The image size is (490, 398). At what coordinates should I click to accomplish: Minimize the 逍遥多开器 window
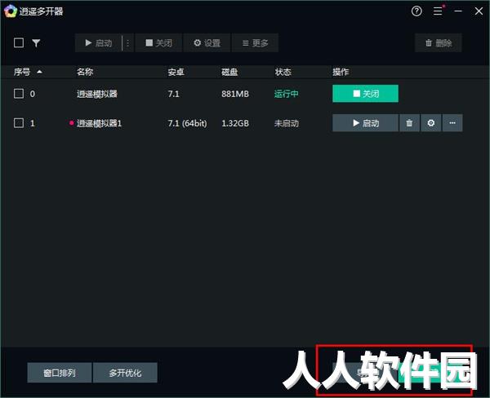point(458,11)
